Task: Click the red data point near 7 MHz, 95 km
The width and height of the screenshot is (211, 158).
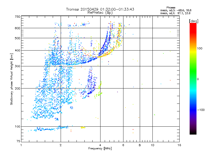Action: pyautogui.click(x=133, y=129)
